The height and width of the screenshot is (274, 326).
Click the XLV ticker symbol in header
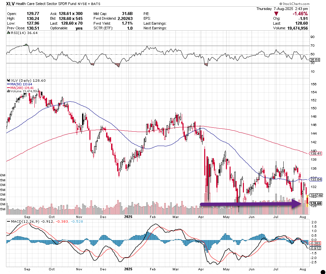click(10, 4)
